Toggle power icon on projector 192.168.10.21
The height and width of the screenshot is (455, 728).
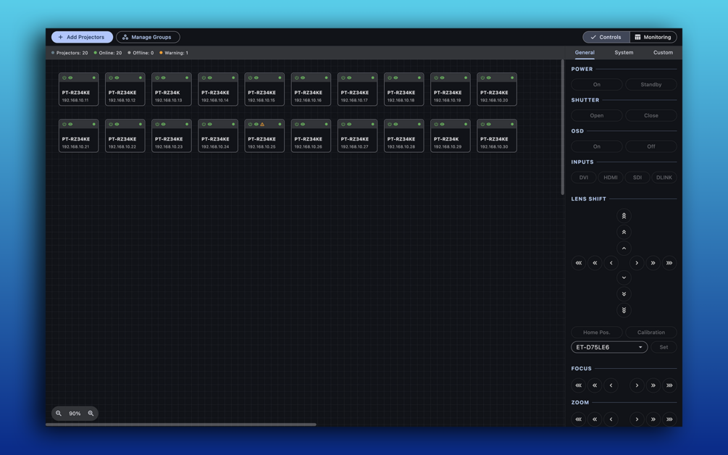coord(64,125)
